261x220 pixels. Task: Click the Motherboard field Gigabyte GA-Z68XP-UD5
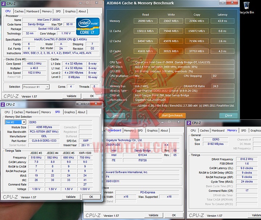tap(184, 100)
